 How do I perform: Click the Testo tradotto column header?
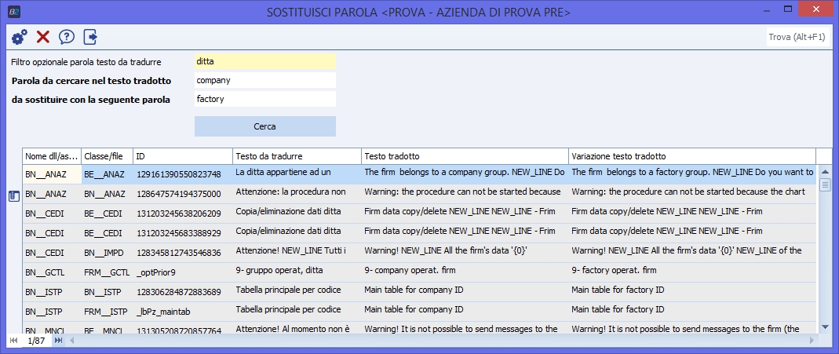click(x=465, y=156)
